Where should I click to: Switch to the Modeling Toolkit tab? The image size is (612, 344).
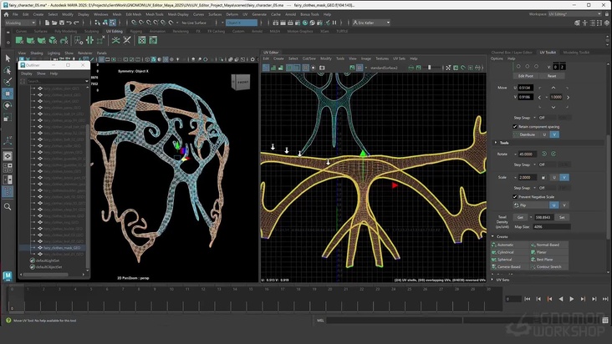pyautogui.click(x=576, y=53)
